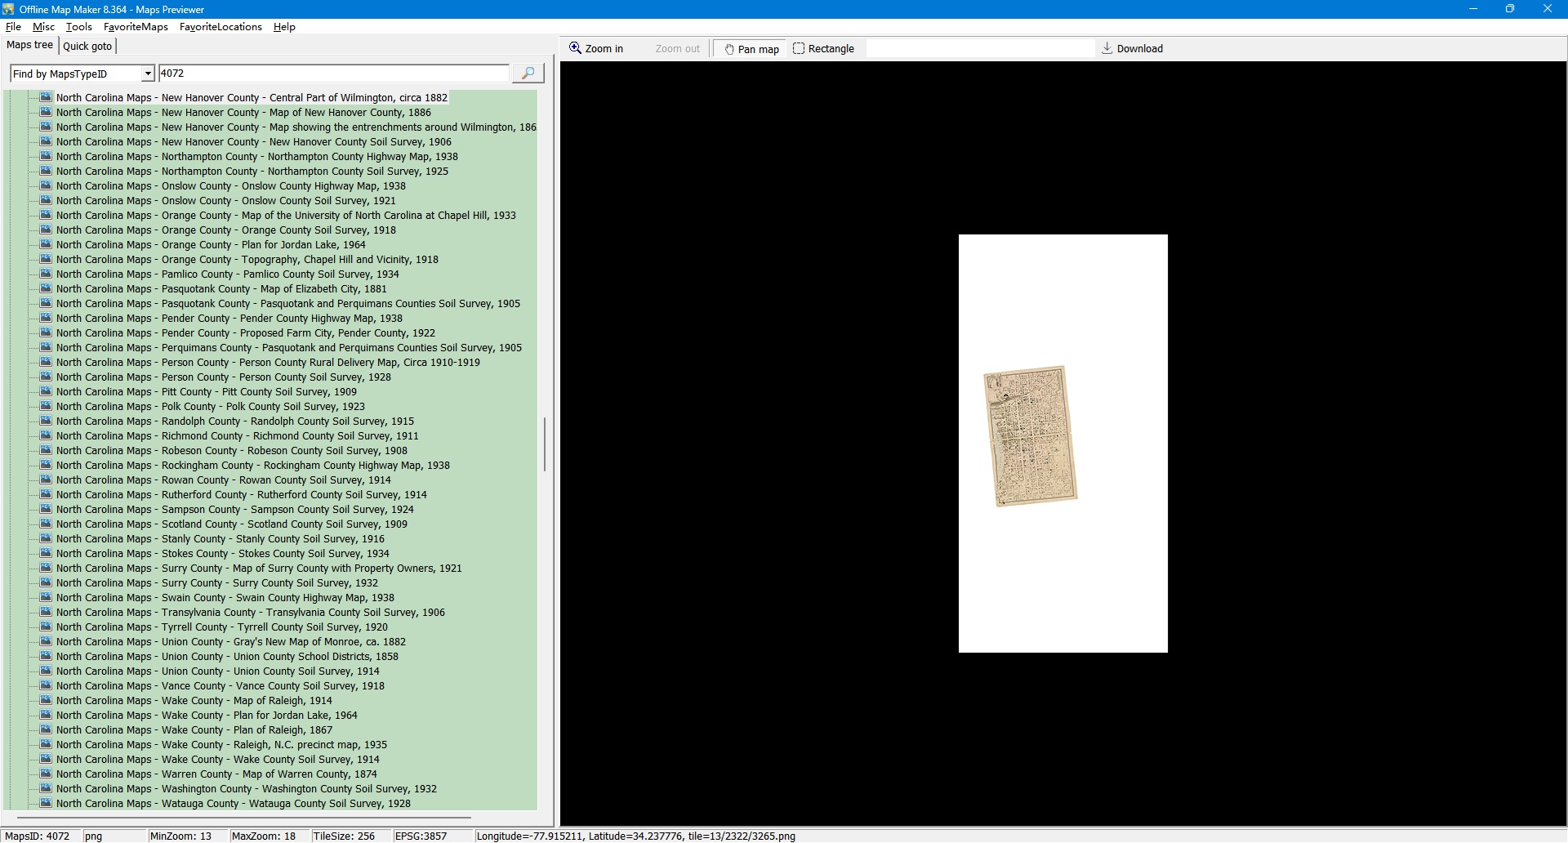Select Central Part of Wilmington, circa 1882
The height and width of the screenshot is (843, 1568).
coord(252,98)
